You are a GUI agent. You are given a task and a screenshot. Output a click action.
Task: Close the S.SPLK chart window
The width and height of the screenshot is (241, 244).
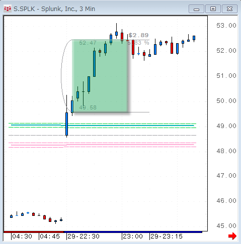[229, 9]
